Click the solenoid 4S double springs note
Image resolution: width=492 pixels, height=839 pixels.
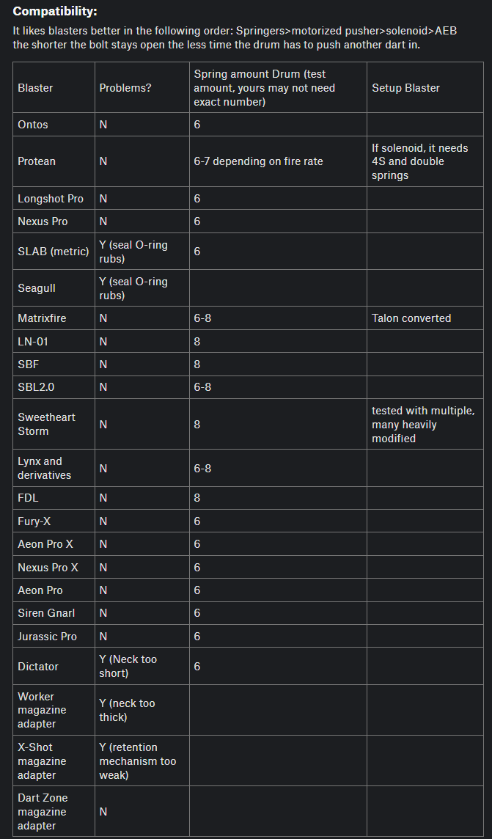click(x=419, y=161)
